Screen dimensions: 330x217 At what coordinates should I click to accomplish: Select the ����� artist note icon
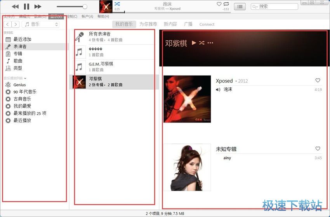[x=79, y=52]
